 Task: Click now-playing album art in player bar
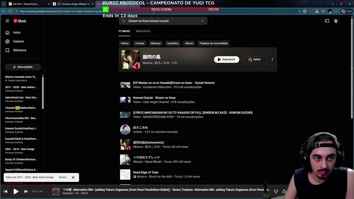tap(56, 191)
